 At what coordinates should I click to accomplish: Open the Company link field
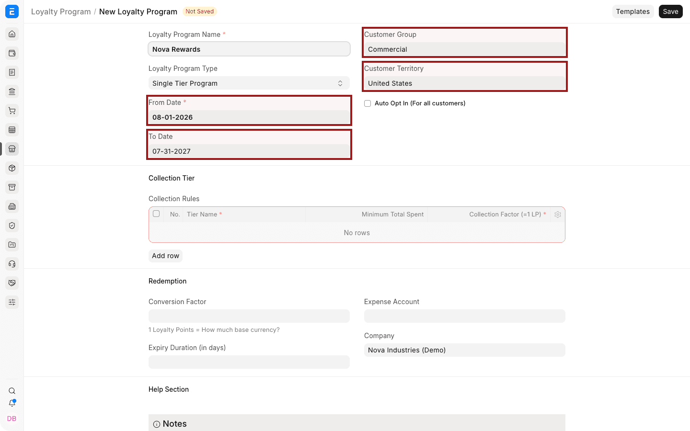coord(465,350)
